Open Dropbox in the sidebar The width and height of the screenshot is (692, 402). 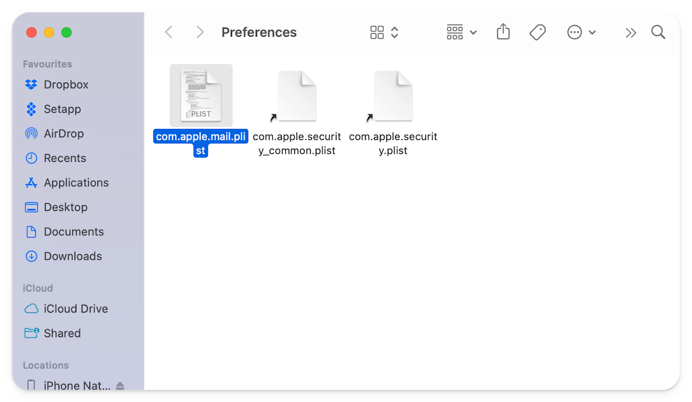point(66,84)
